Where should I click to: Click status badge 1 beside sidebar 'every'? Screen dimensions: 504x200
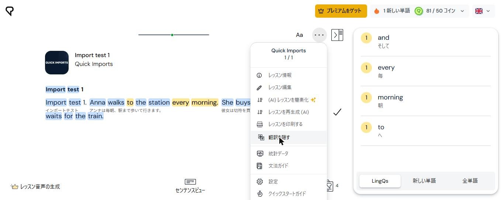point(366,68)
